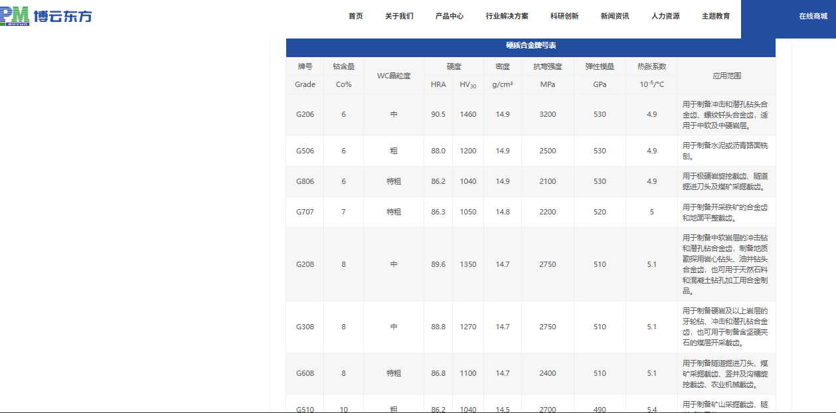Click HV30 value 1460
This screenshot has height=413, width=836.
pyautogui.click(x=468, y=114)
